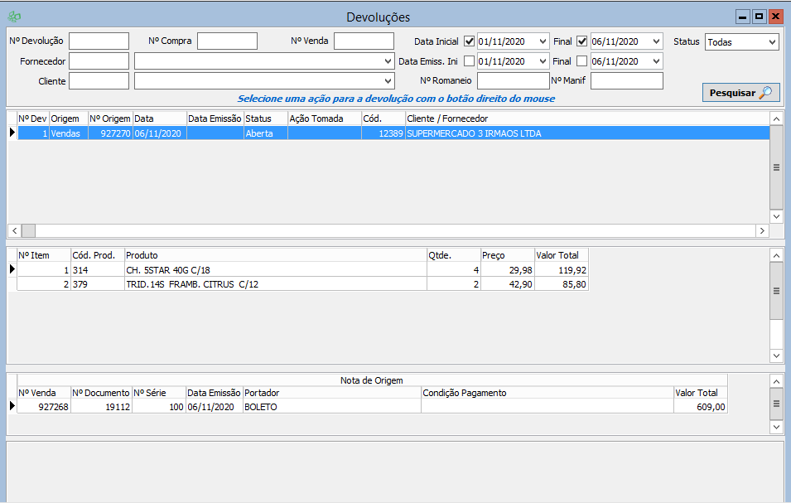Image resolution: width=791 pixels, height=503 pixels.
Task: Maximize the Devoluções window
Action: click(759, 17)
